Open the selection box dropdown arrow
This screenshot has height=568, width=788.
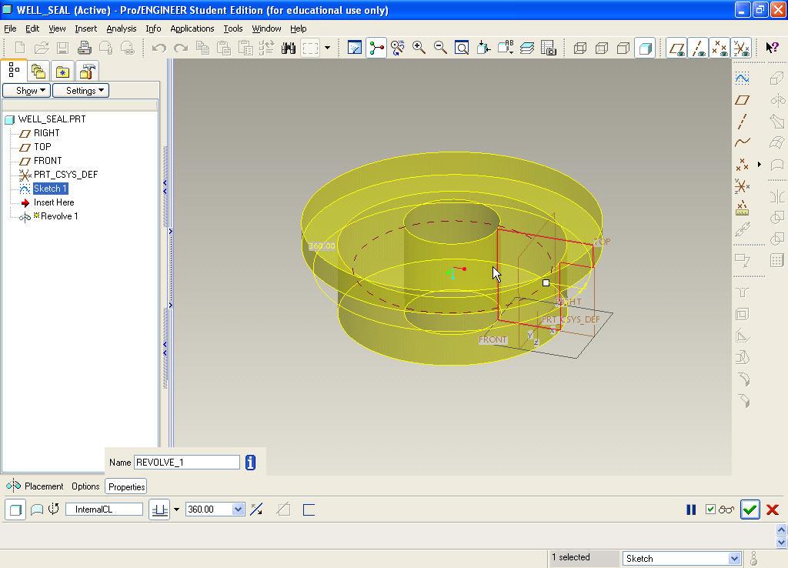[327, 48]
